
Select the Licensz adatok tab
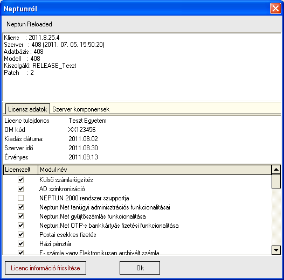click(x=27, y=109)
